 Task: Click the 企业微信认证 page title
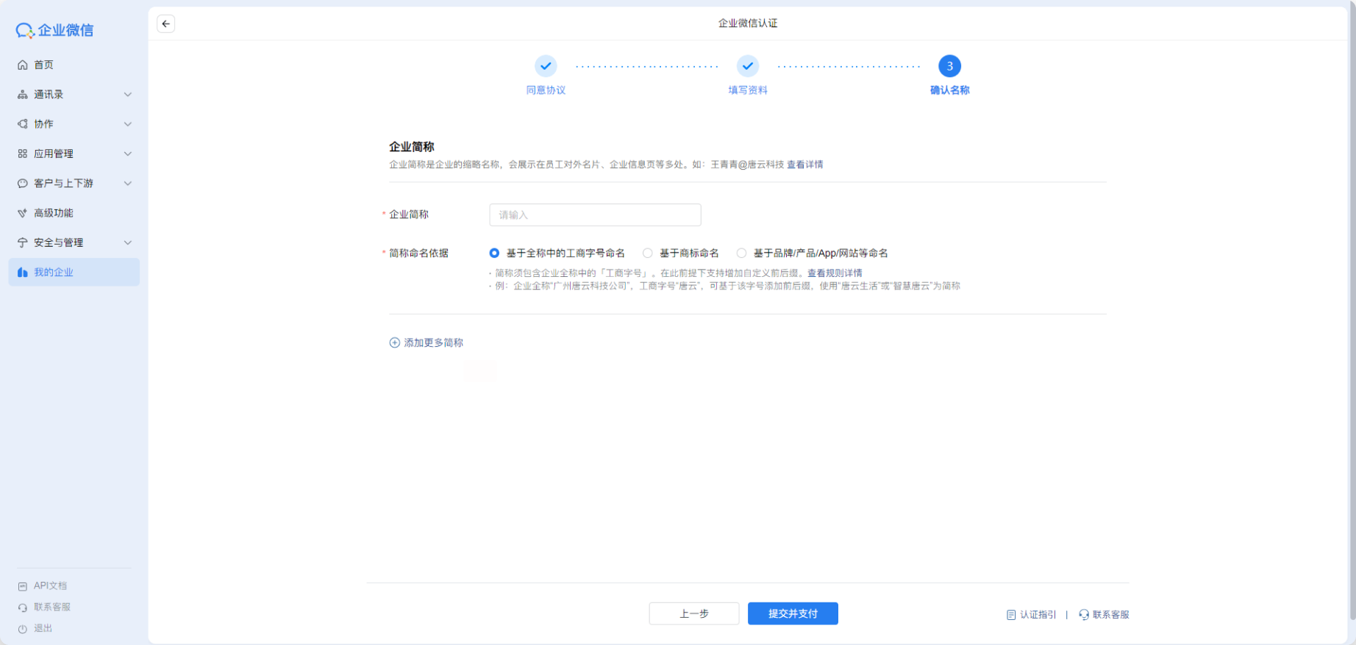pyautogui.click(x=748, y=24)
